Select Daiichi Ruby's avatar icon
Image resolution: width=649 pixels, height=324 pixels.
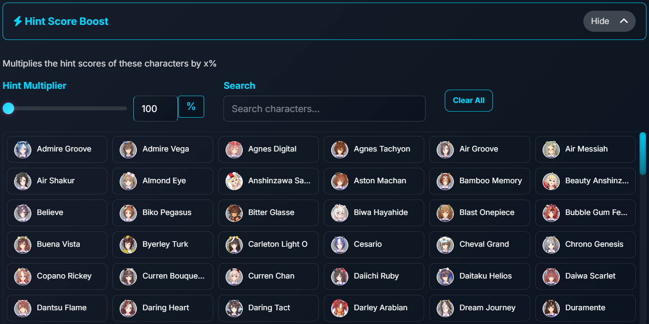coord(340,276)
